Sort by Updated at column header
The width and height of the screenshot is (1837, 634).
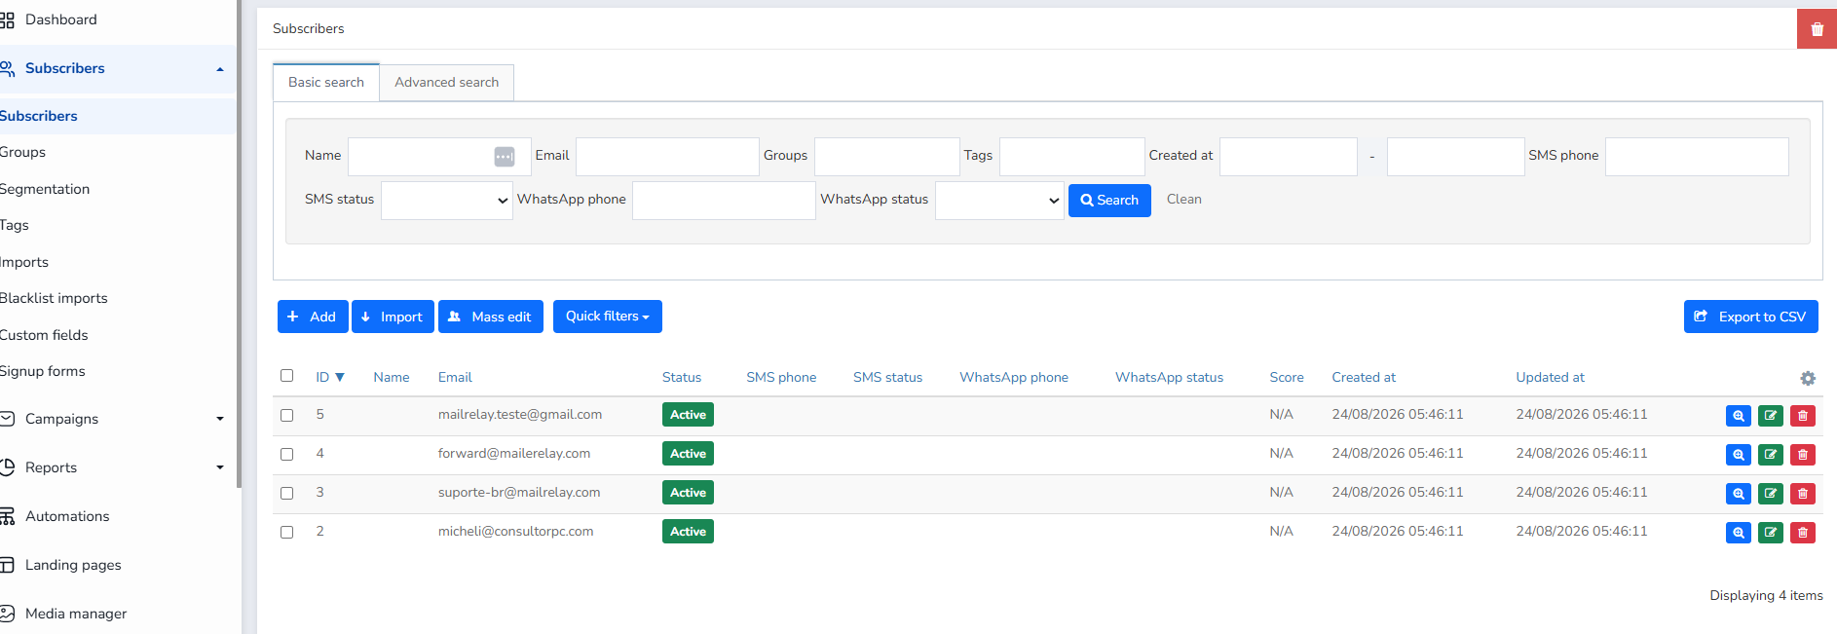pos(1550,378)
